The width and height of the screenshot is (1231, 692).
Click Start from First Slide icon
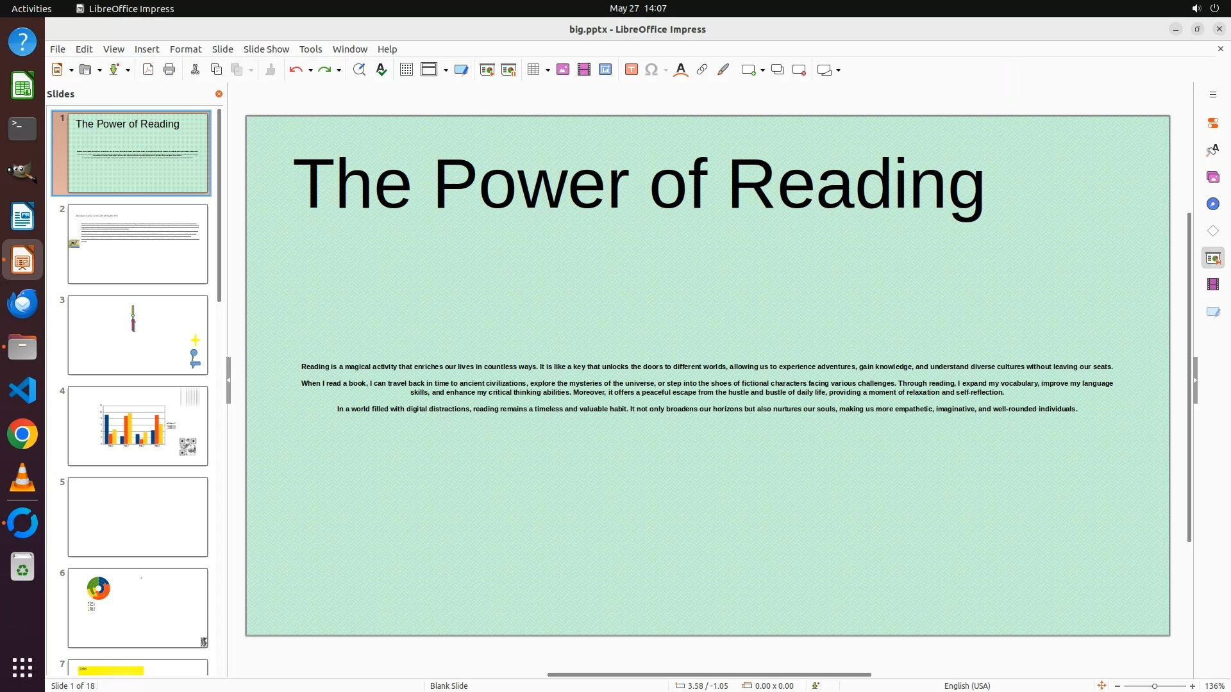(x=487, y=70)
